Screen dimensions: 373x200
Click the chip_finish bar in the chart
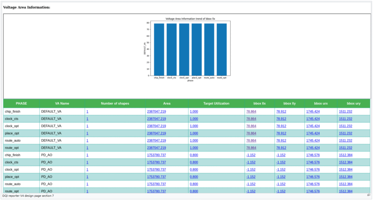tap(159, 49)
